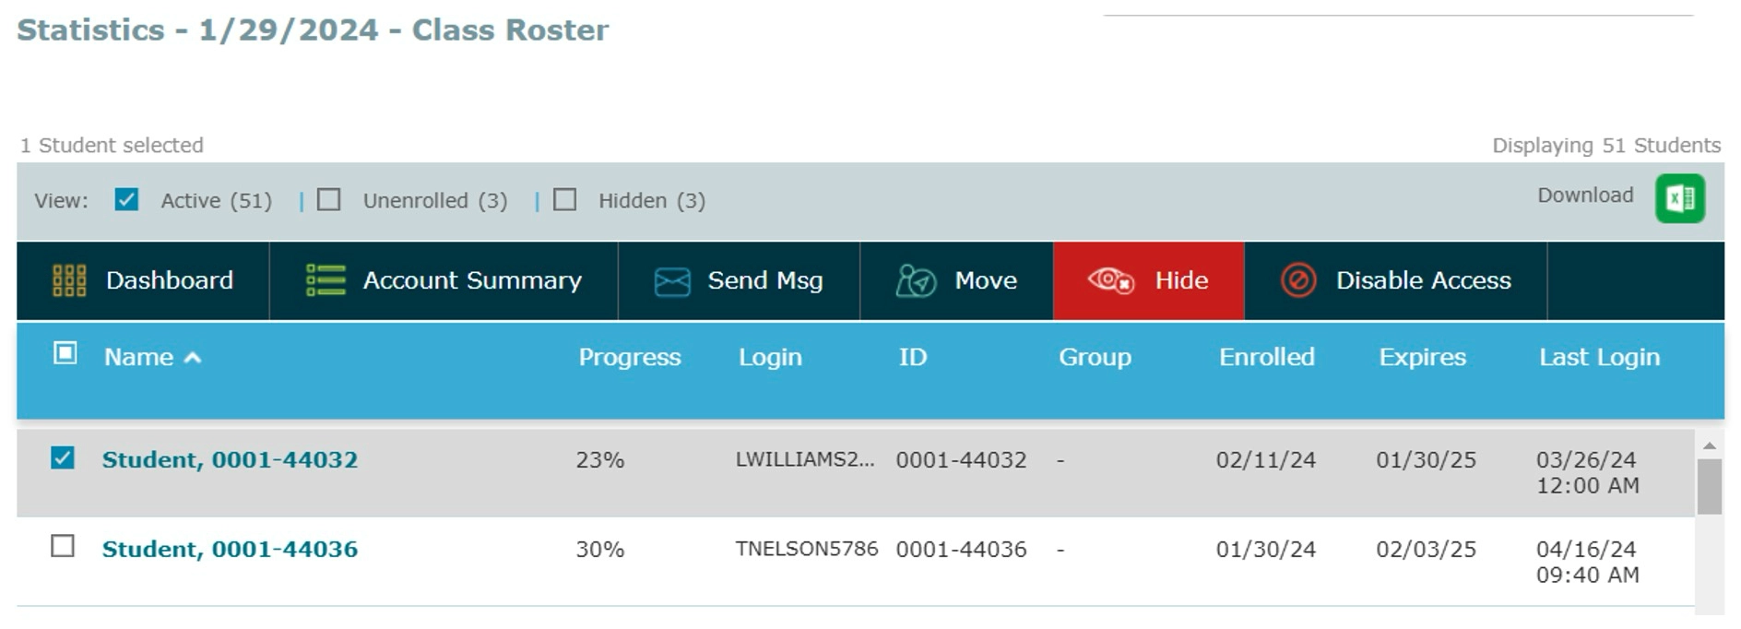Screen dimensions: 1741x629
Task: Click the Account Summary list icon
Action: point(326,280)
